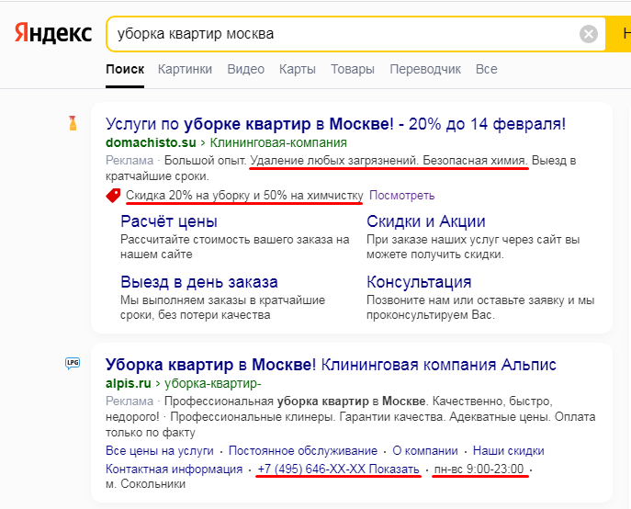631x509 pixels.
Task: Select the Товары tab
Action: [352, 69]
